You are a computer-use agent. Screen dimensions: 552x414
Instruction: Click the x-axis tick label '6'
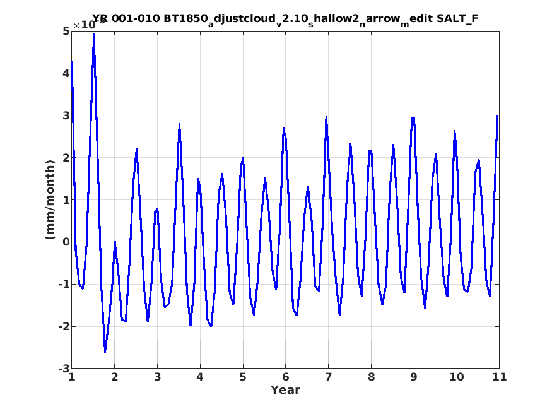point(286,377)
